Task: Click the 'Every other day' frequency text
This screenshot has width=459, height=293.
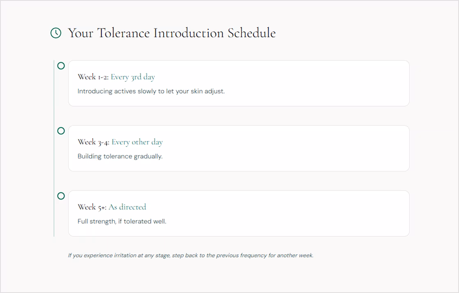Action: [137, 142]
